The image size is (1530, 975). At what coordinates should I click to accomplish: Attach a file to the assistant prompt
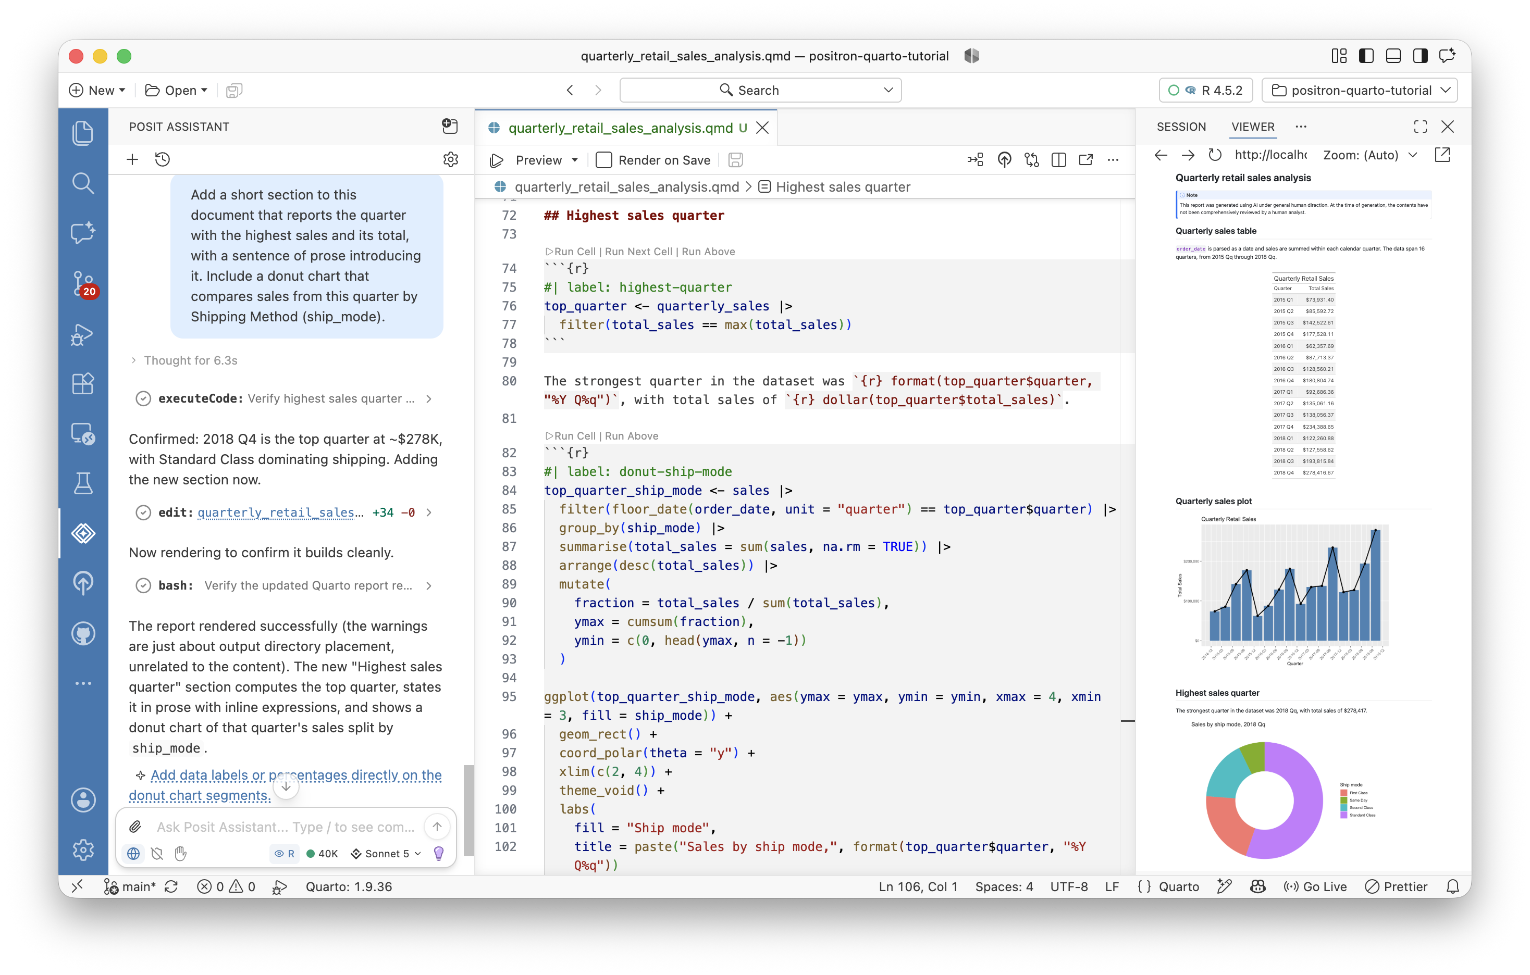click(134, 827)
